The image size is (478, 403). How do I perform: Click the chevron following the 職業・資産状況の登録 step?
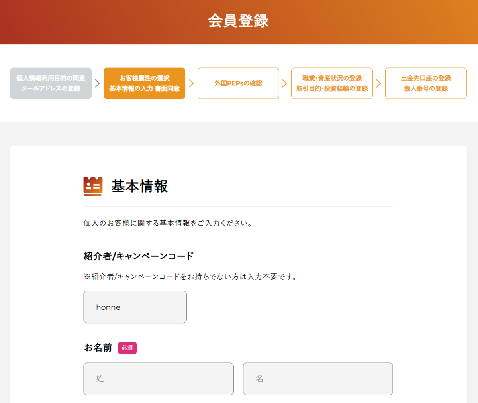[378, 83]
